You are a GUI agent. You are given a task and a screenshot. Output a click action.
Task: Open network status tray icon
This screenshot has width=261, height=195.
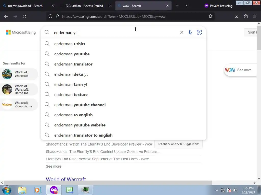point(223,190)
